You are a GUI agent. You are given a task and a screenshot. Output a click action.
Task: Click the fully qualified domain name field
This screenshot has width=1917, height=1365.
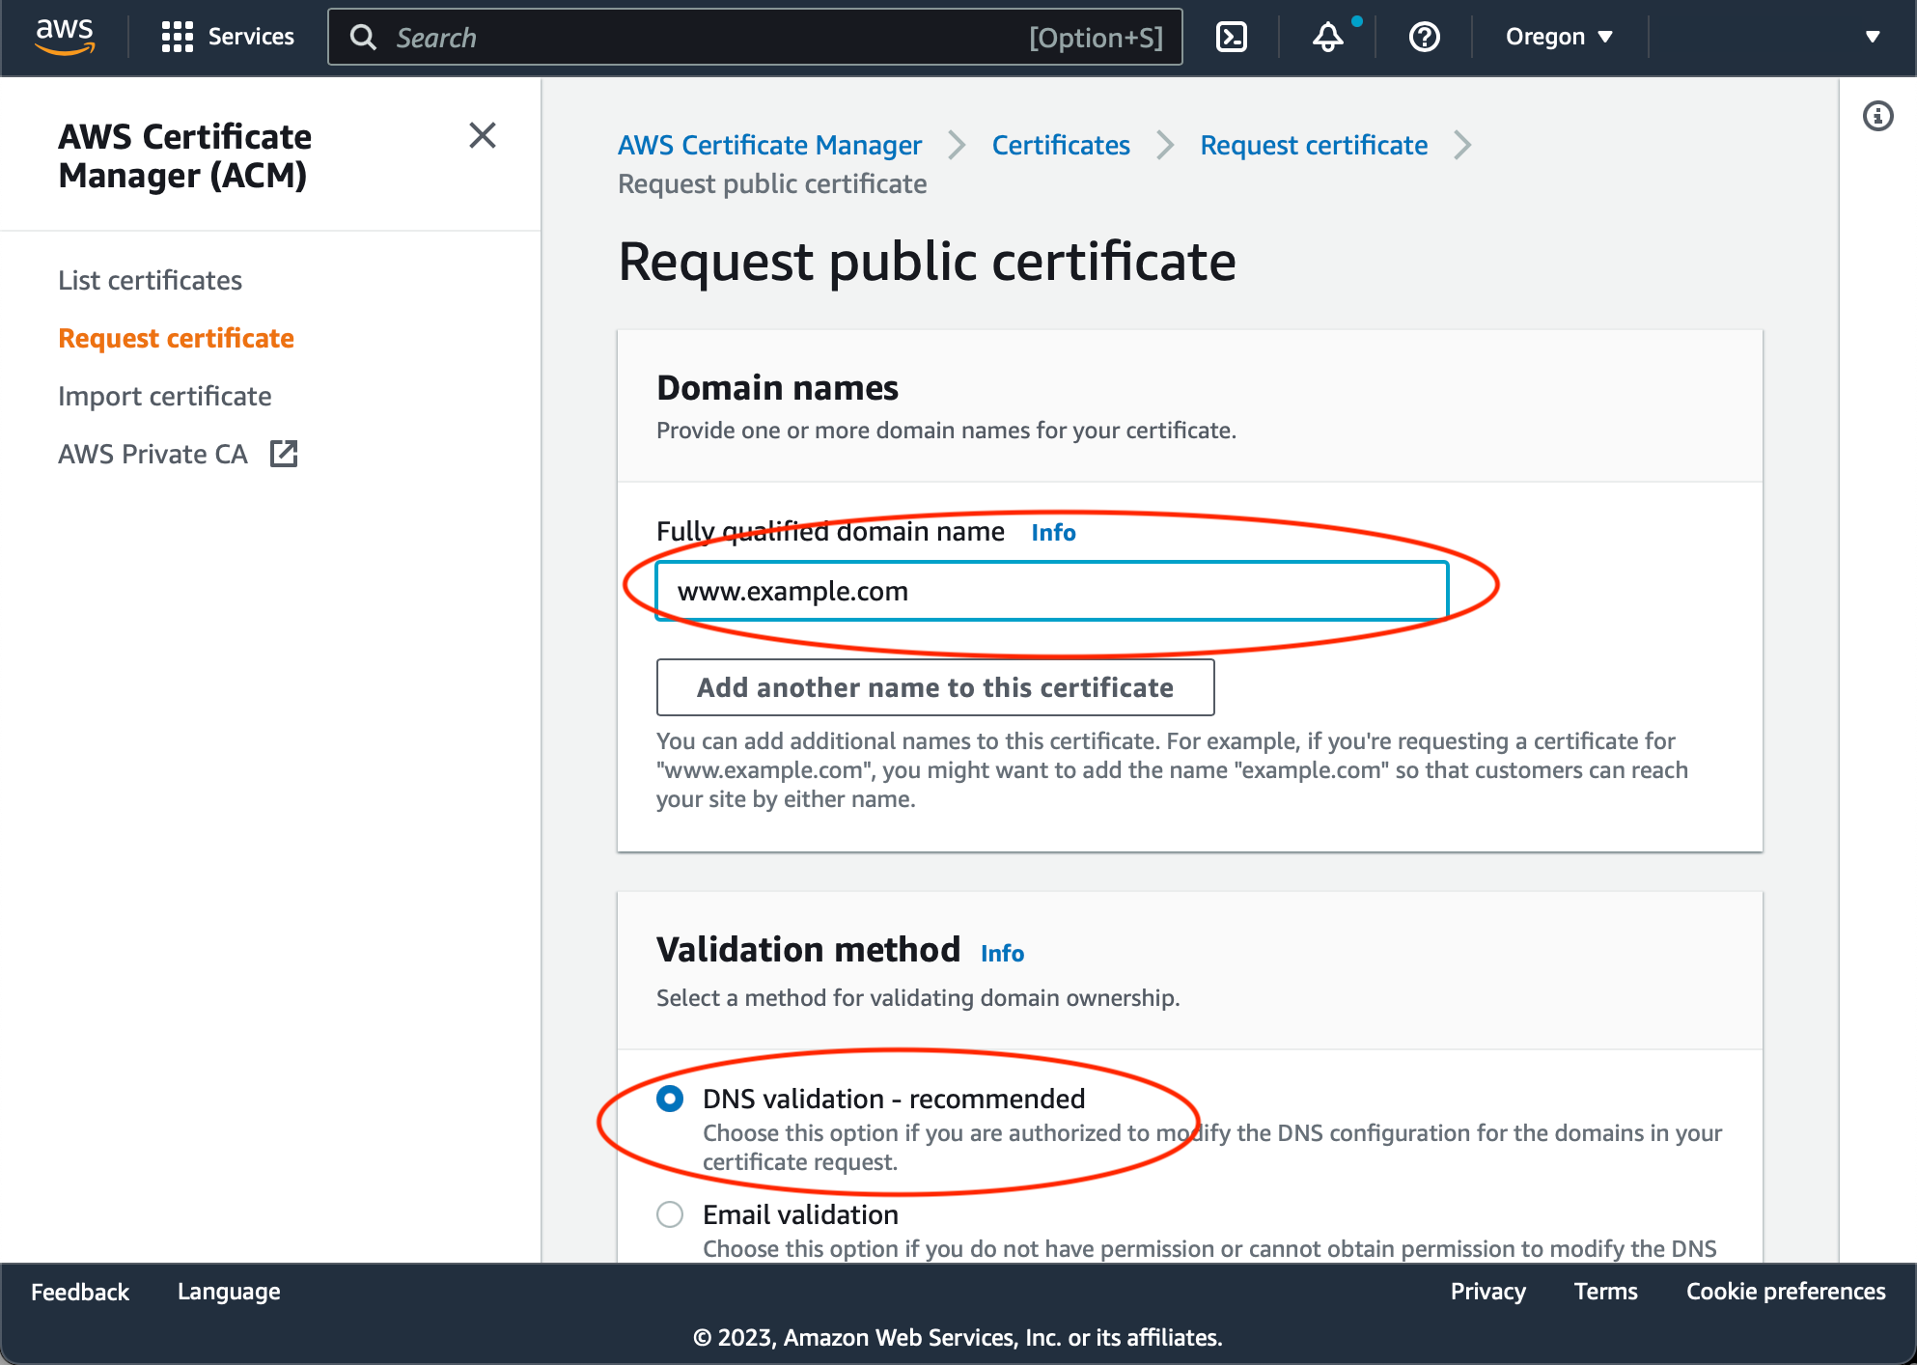point(1052,591)
